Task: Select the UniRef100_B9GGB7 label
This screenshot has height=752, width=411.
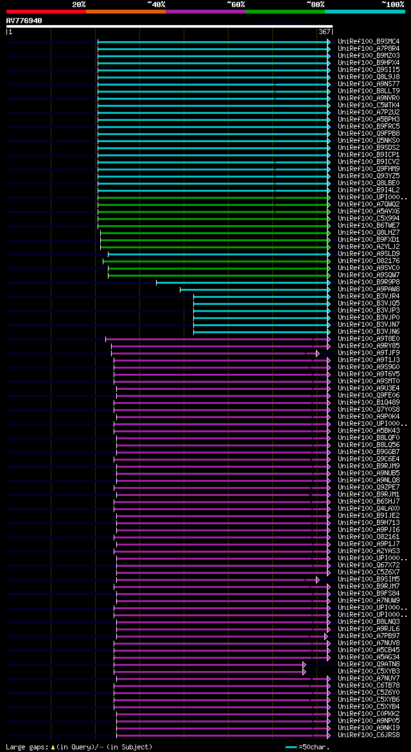Action: click(x=369, y=452)
